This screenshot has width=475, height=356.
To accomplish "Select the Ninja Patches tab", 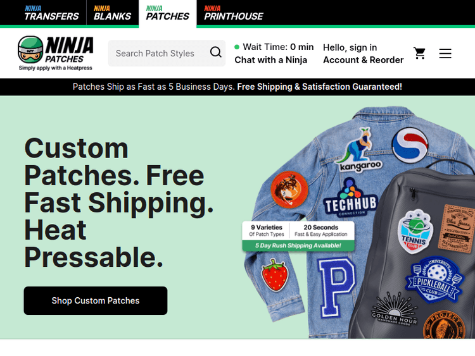I will (168, 13).
